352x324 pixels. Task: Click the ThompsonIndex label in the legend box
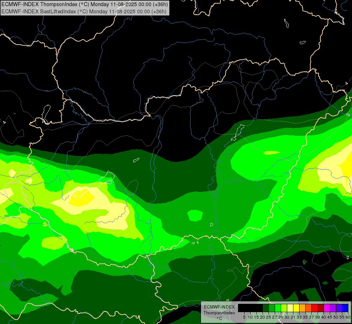click(219, 313)
